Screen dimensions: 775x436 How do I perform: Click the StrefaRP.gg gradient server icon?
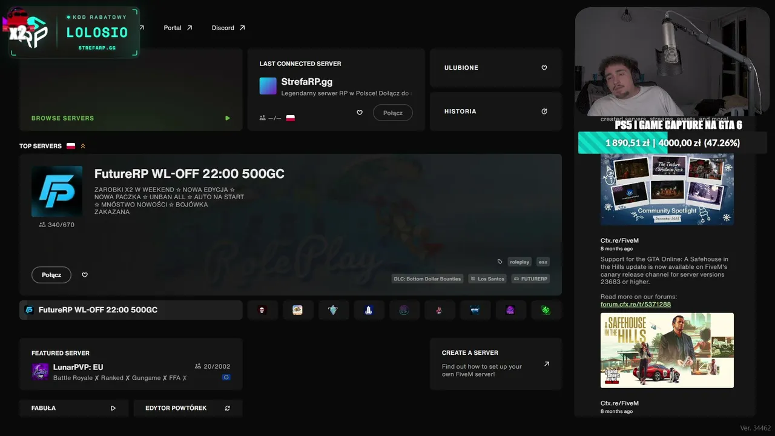[268, 86]
